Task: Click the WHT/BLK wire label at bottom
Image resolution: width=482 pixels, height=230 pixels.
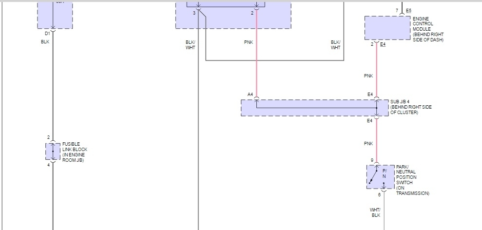Action: (375, 212)
